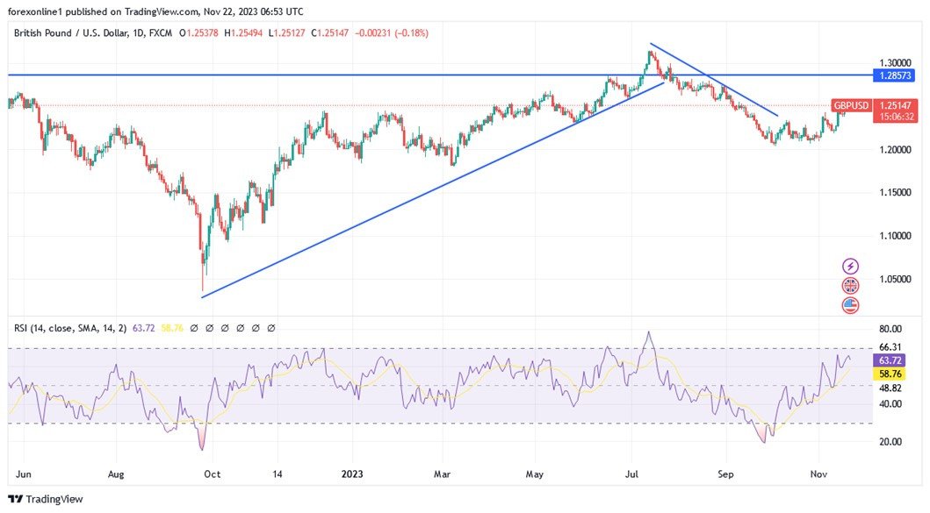Click the third Ø symbol near RSI label
Image resolution: width=930 pixels, height=513 pixels.
point(225,327)
